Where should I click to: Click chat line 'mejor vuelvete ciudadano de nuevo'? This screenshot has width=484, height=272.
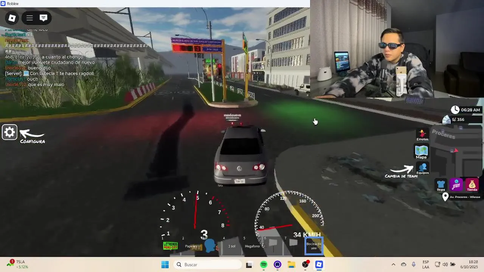pyautogui.click(x=56, y=62)
